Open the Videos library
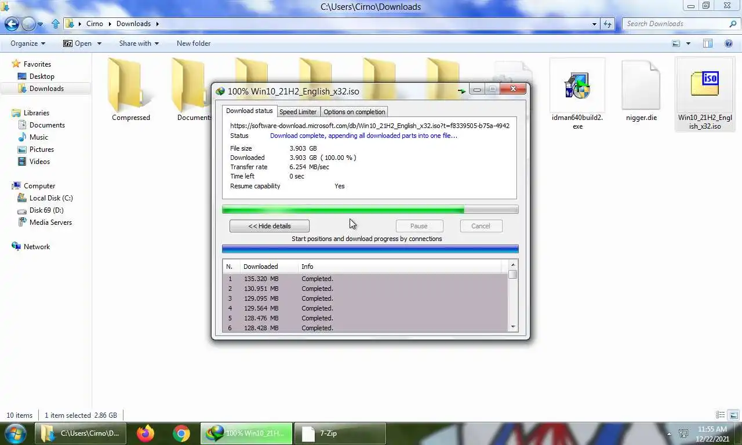Viewport: 742px width, 445px height. pos(39,162)
